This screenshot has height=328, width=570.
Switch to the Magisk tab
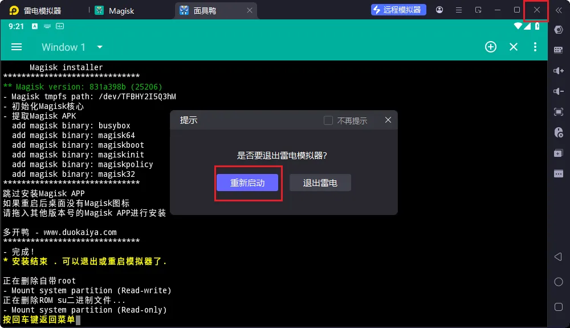[115, 10]
